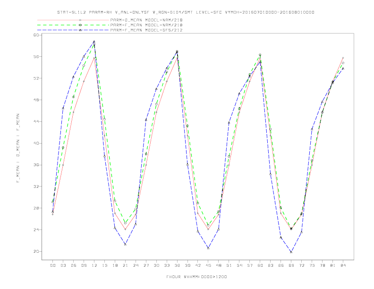Click the chart title starting with STAT=SL1L2

(x=186, y=12)
